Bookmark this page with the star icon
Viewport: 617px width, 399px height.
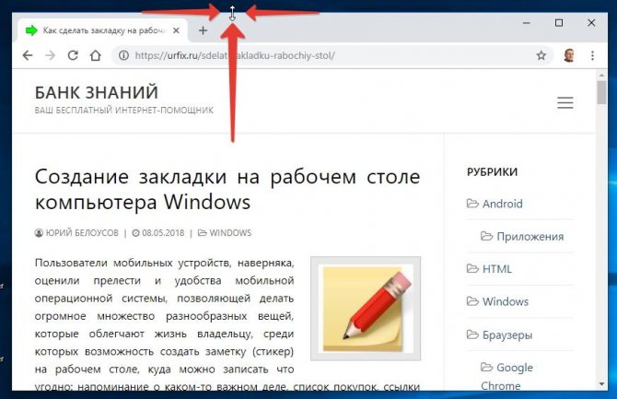[x=541, y=55]
